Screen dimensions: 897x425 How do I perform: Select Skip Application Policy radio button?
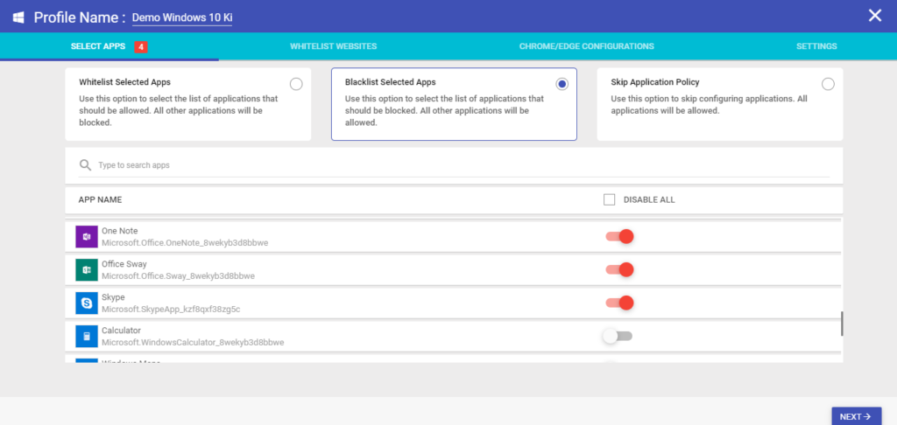(x=828, y=84)
